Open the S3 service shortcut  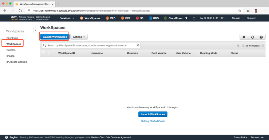click(140, 18)
